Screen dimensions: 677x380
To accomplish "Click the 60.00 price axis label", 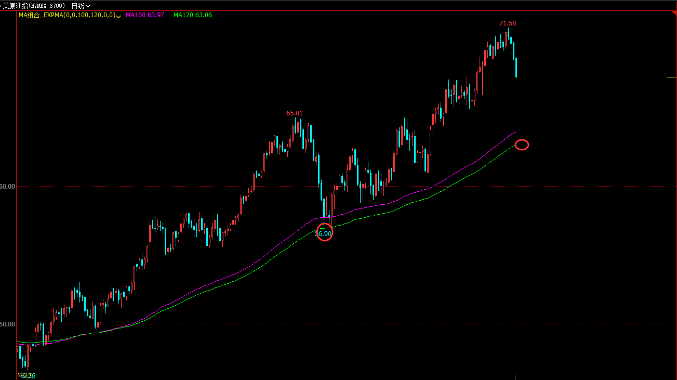I will pyautogui.click(x=7, y=186).
